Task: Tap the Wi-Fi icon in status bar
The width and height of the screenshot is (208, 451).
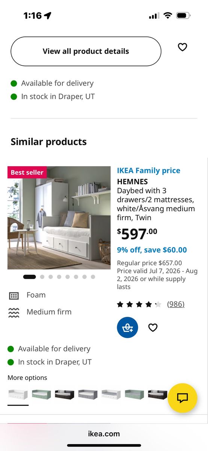Action: coord(168,15)
